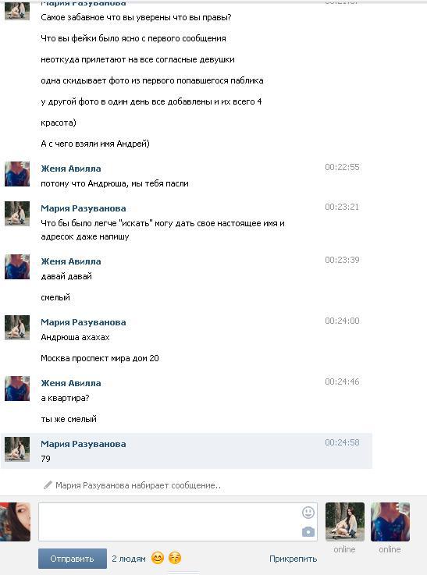The image size is (427, 575).
Task: Open your own avatar beside message box
Action: (15, 522)
